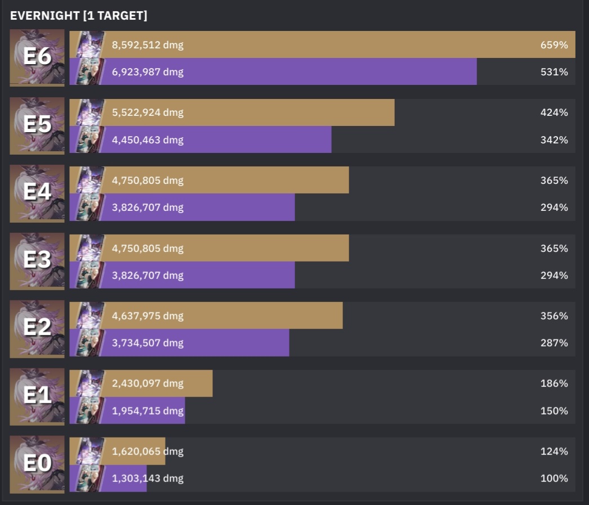
Task: Click the E5 Evernight portrait icon
Action: click(x=37, y=125)
